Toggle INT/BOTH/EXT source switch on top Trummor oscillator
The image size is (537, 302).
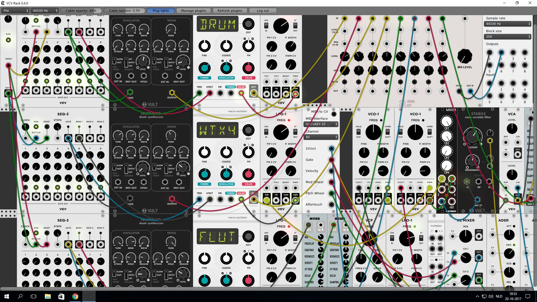126,62
